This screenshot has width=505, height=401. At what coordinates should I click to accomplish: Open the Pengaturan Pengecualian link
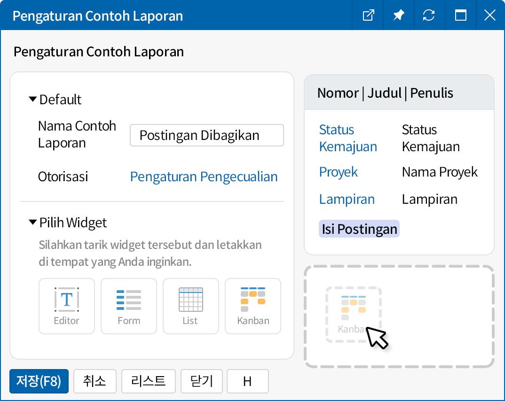point(204,177)
